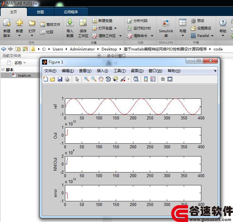Select the Rotate 3D tool

tap(108, 79)
